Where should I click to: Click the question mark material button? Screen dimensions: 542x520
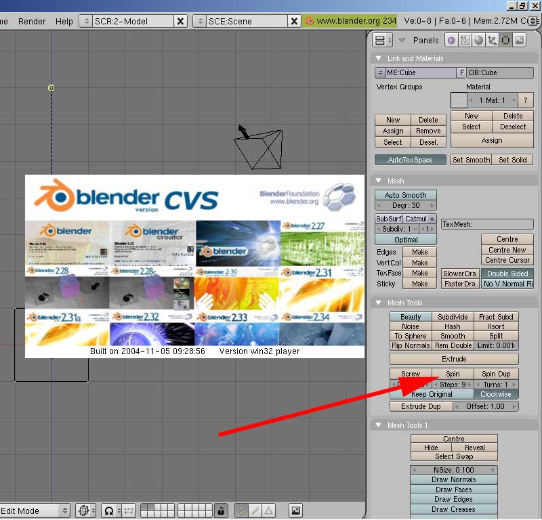[x=526, y=100]
